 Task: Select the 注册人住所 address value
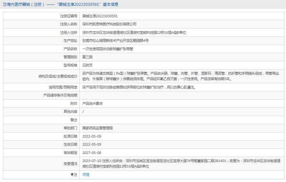click(134, 32)
